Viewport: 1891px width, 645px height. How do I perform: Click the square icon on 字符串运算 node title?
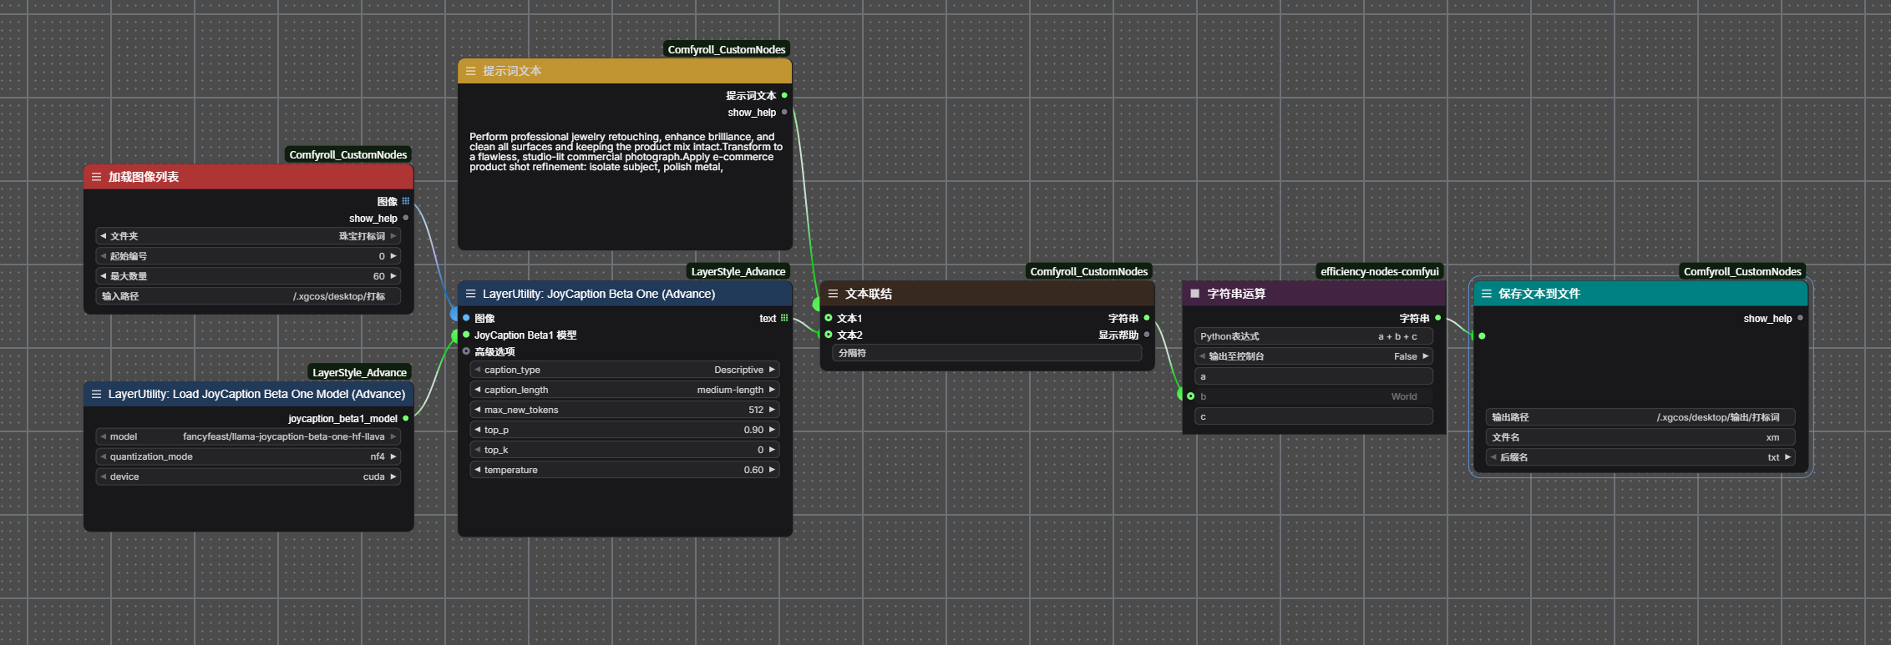(x=1194, y=294)
